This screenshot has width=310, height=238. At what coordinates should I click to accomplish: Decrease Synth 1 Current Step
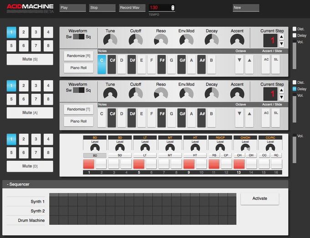point(281,44)
